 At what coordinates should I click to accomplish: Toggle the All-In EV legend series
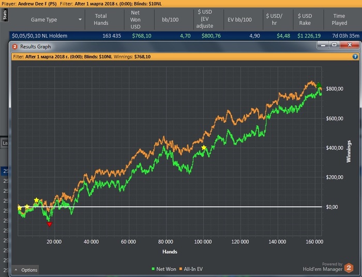(x=191, y=269)
